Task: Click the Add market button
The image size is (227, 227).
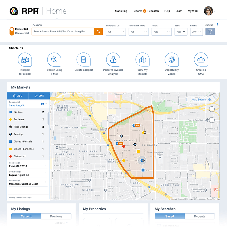Action: [x=18, y=96]
